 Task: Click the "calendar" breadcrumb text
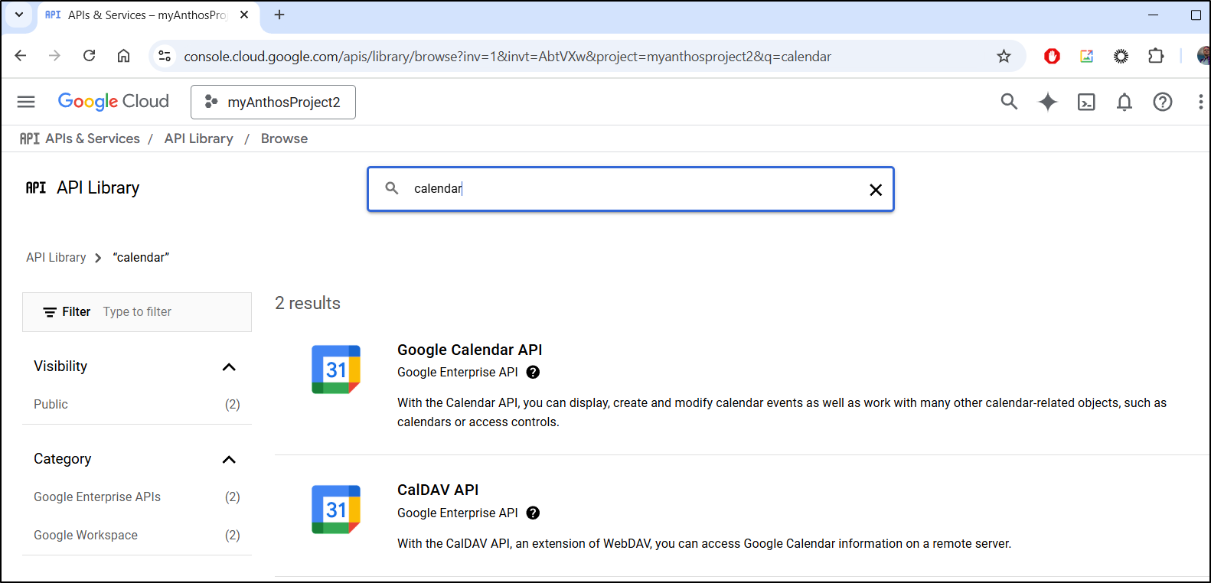pos(141,258)
